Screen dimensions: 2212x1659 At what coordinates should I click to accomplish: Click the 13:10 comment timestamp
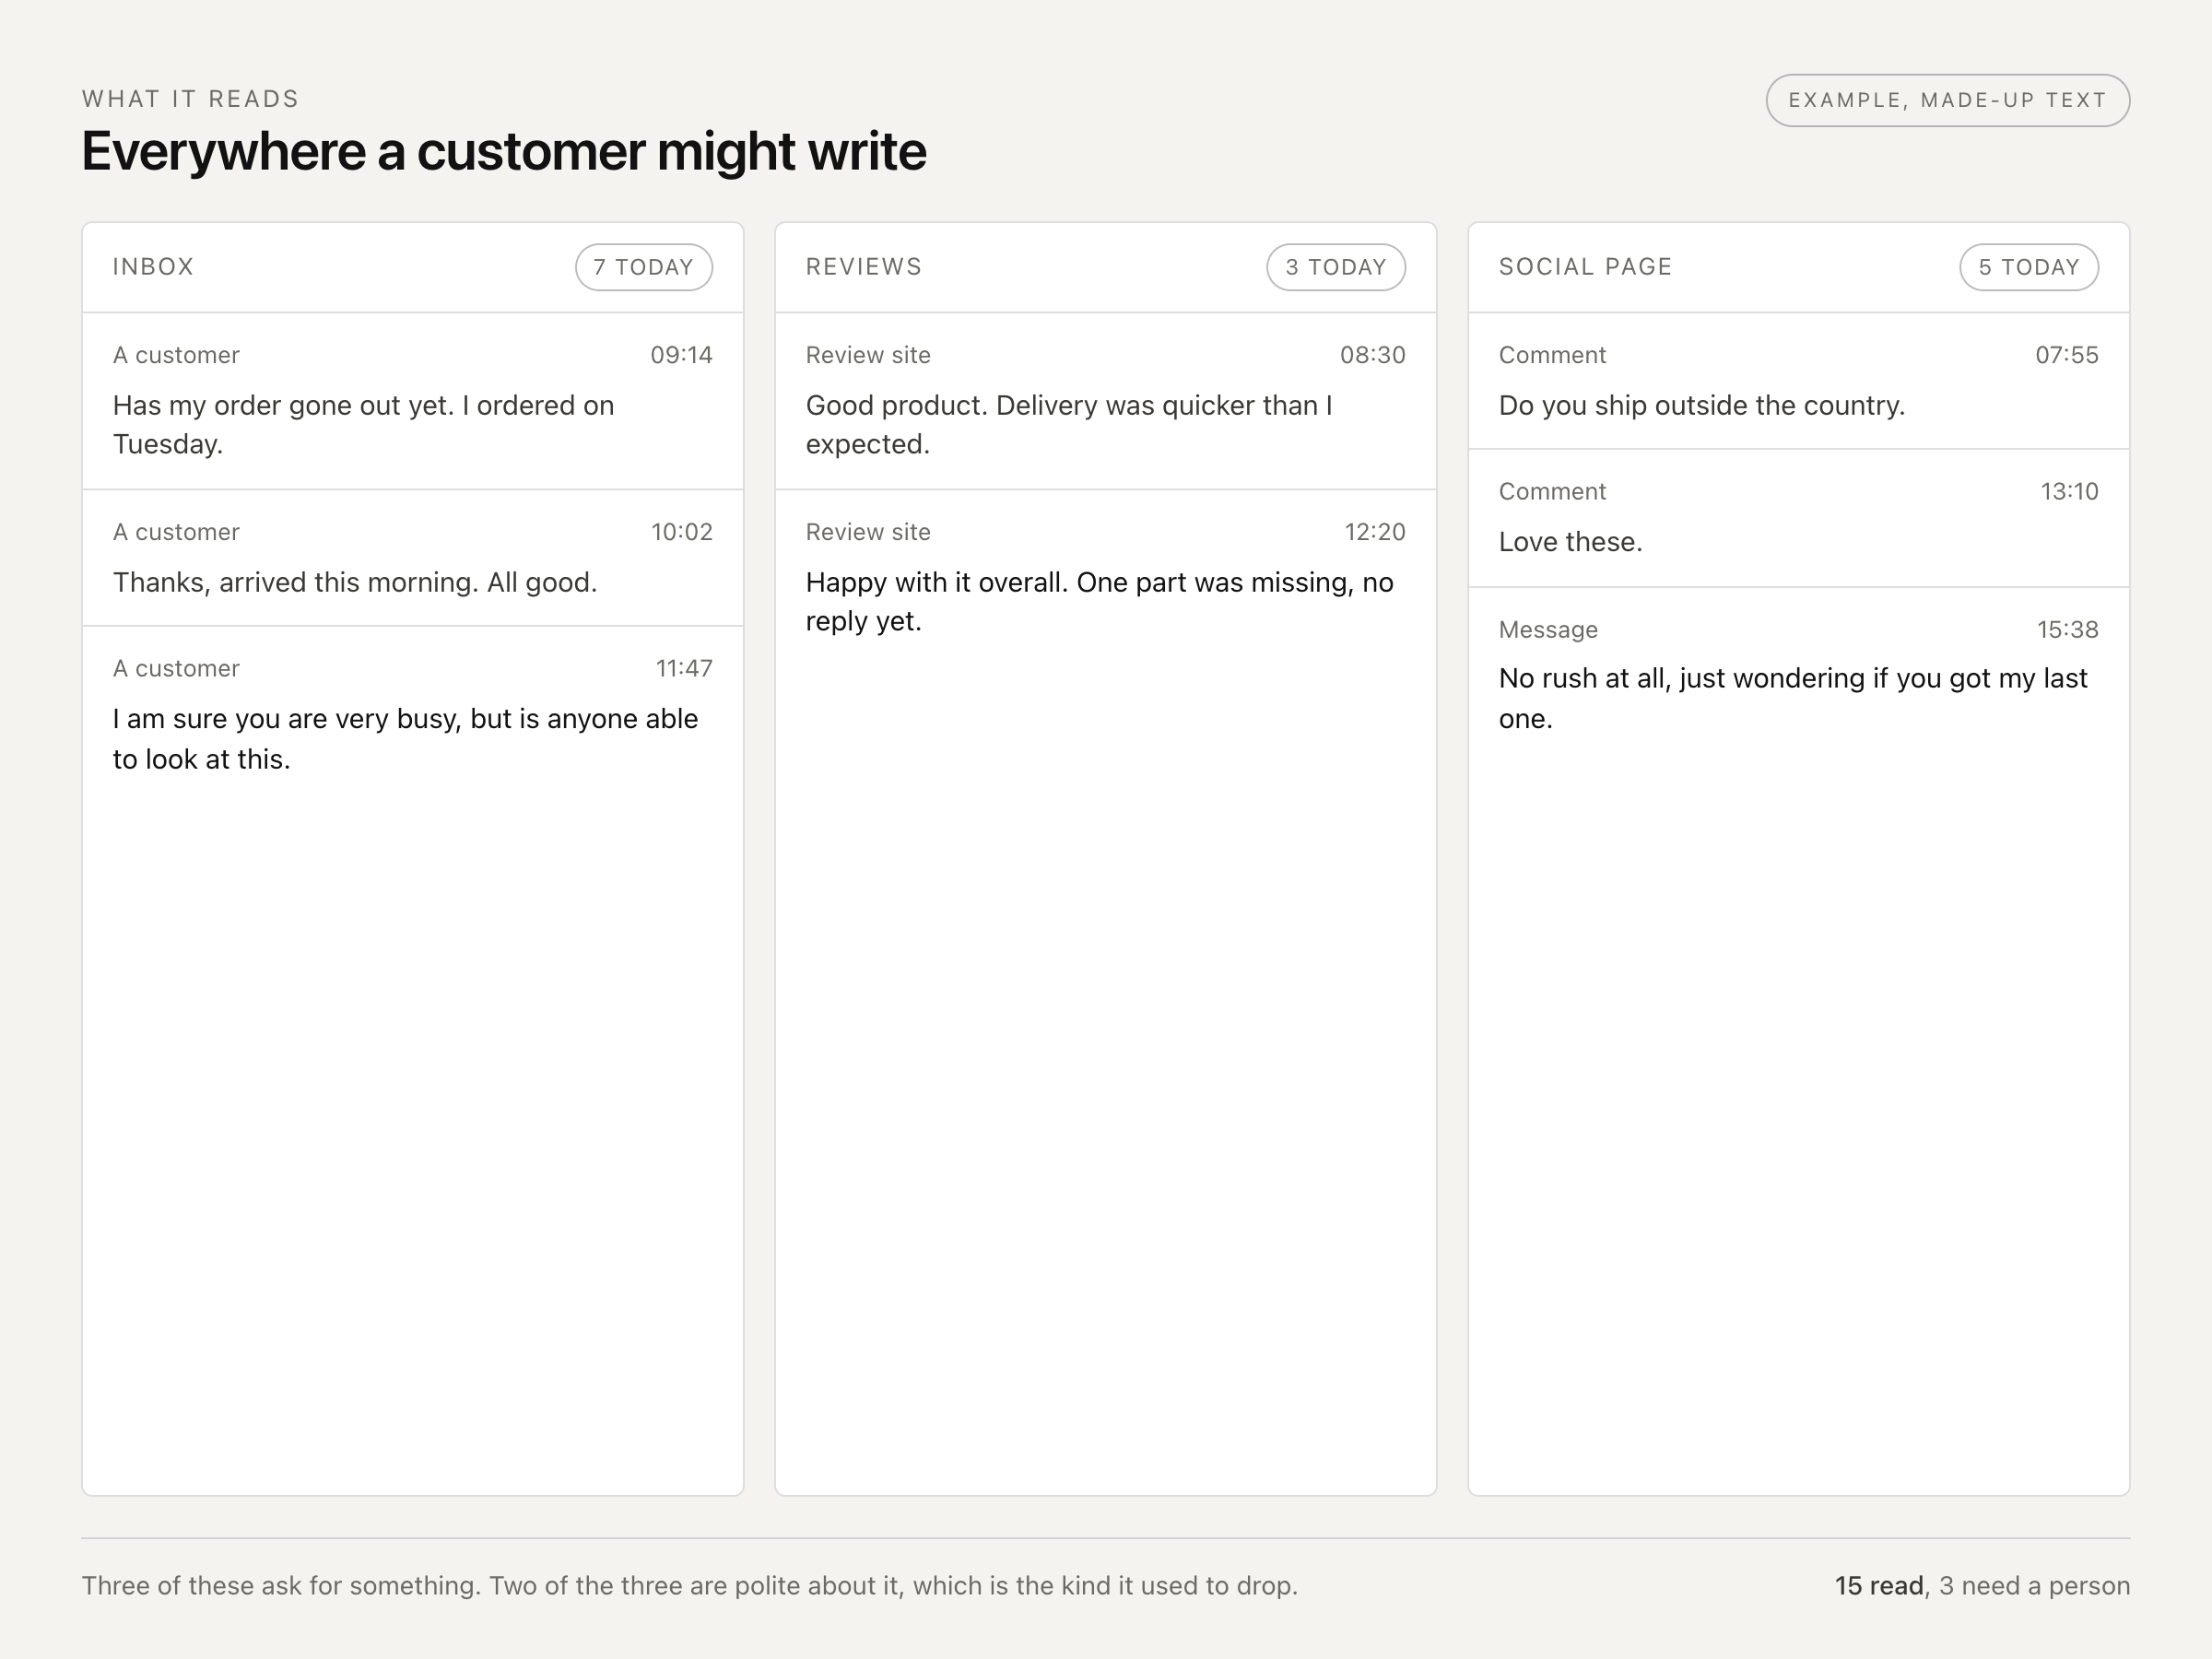point(2069,491)
